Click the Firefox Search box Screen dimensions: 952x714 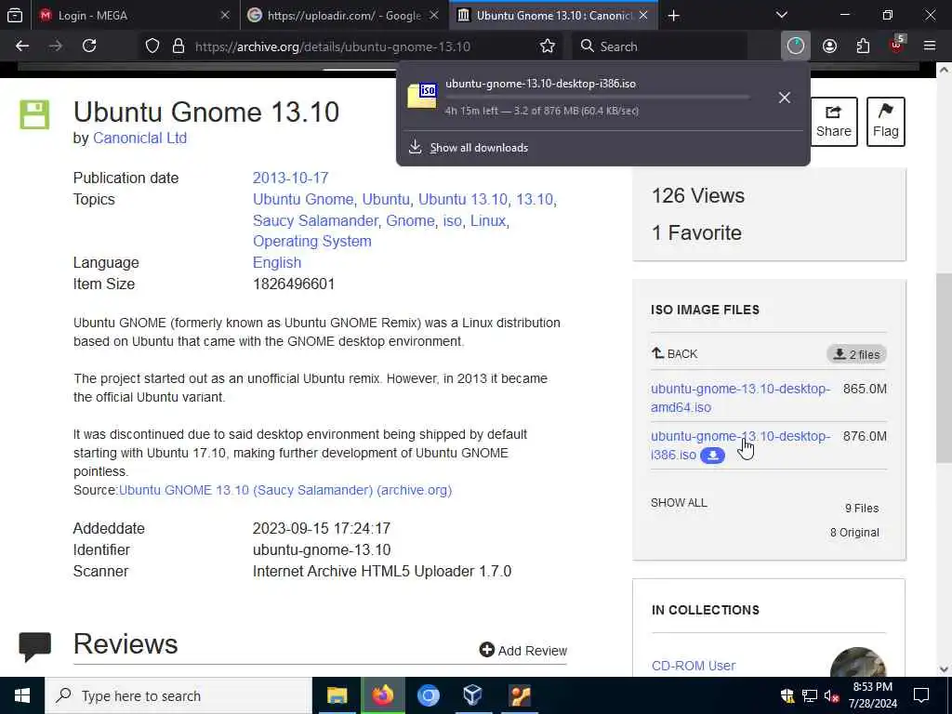(659, 46)
